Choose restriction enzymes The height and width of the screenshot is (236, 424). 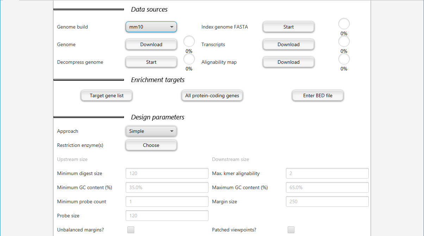(x=151, y=145)
